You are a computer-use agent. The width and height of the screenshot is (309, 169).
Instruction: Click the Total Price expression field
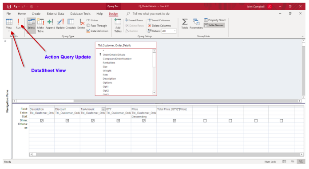174,109
